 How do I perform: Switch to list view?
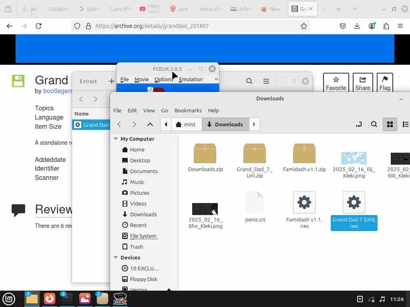click(x=405, y=124)
